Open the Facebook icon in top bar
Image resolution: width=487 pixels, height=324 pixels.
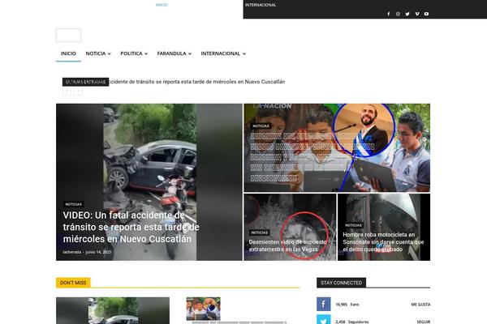[388, 14]
